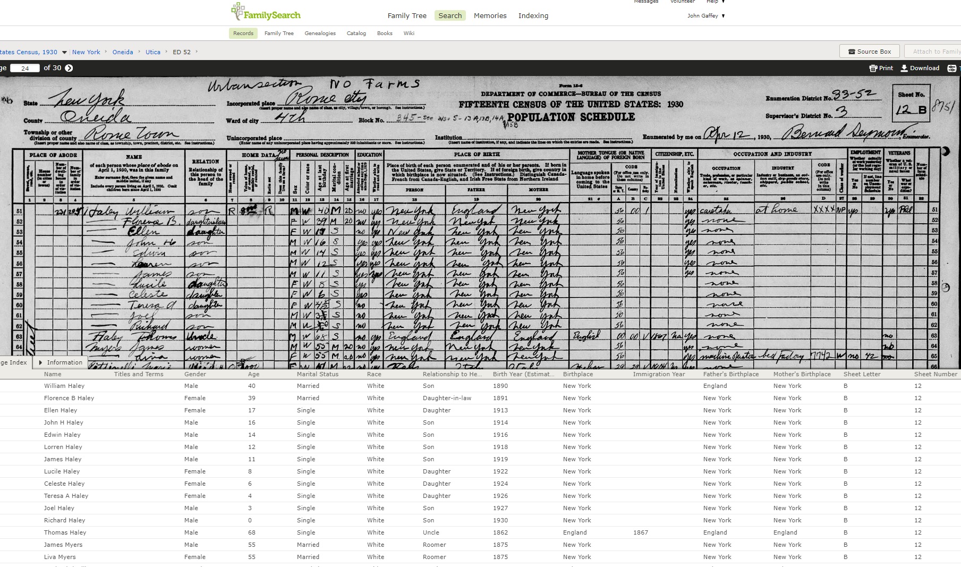Open image tools sliders icon
Image resolution: width=961 pixels, height=567 pixels.
[x=951, y=68]
